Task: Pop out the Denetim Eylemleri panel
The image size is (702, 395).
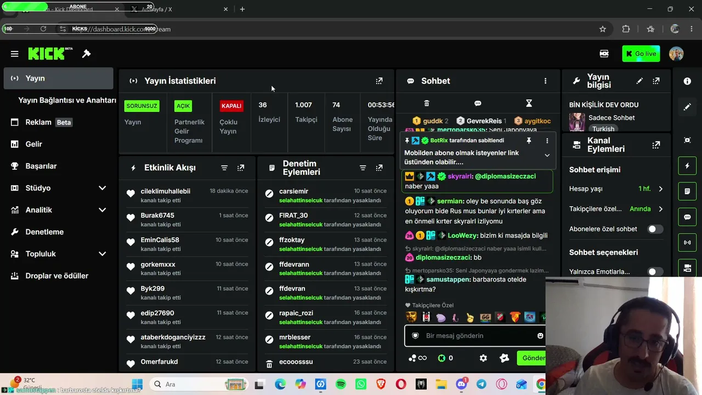Action: (379, 168)
